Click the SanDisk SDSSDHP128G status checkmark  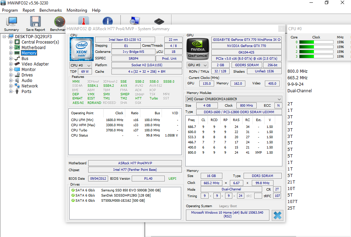pyautogui.click(x=73, y=195)
